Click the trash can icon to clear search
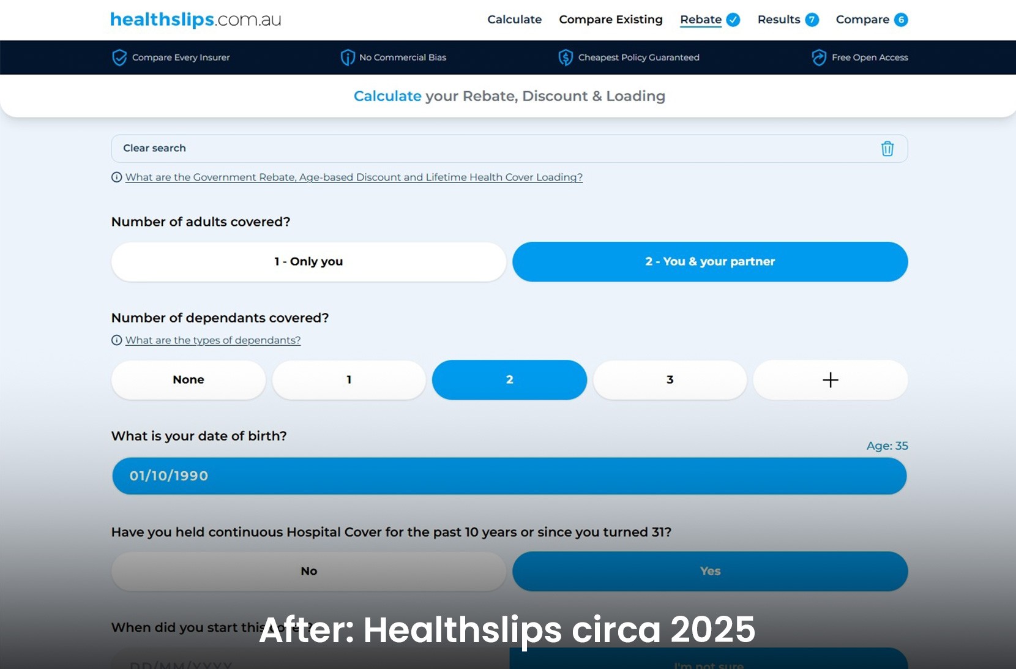Screen dimensions: 1016x669 click(x=887, y=149)
